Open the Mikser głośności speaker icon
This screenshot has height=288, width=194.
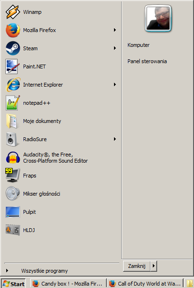pyautogui.click(x=12, y=193)
